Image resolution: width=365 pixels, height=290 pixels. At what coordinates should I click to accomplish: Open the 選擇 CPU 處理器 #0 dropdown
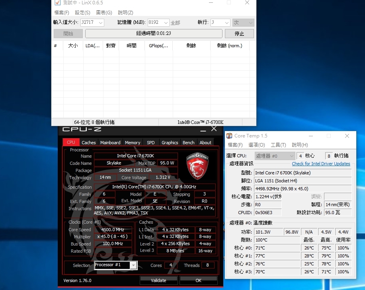coord(275,156)
